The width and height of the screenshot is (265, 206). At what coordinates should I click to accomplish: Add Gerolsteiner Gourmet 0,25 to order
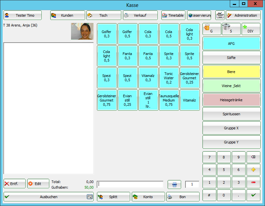click(x=190, y=78)
